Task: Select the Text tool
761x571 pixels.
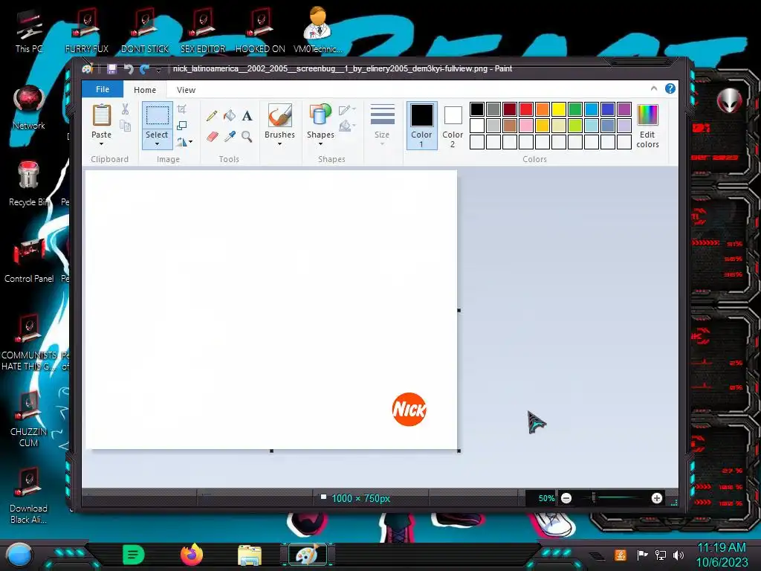Action: 247,115
